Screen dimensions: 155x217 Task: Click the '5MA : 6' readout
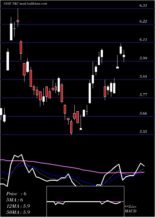click(15, 200)
